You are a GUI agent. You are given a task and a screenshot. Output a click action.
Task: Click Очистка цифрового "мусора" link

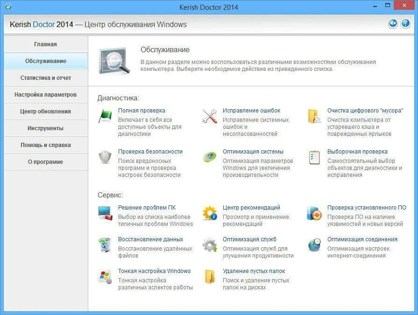point(365,111)
